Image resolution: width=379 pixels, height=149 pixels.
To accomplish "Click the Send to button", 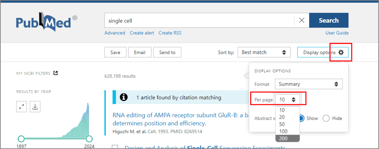I will (x=167, y=52).
